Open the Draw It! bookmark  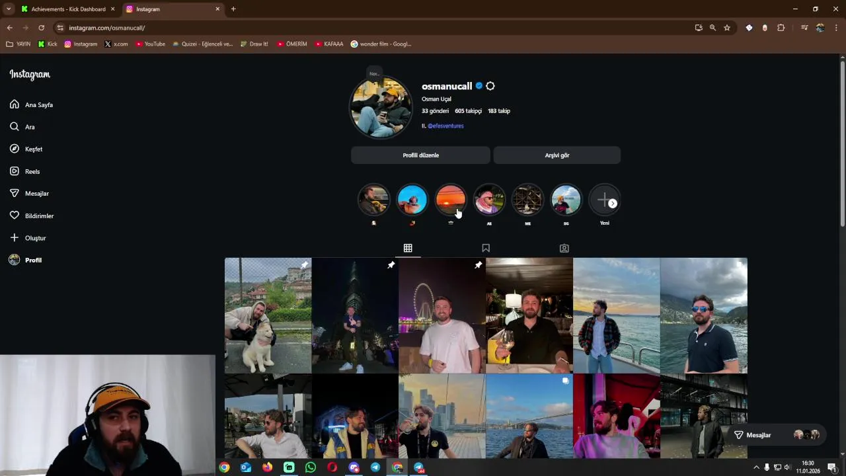[254, 44]
